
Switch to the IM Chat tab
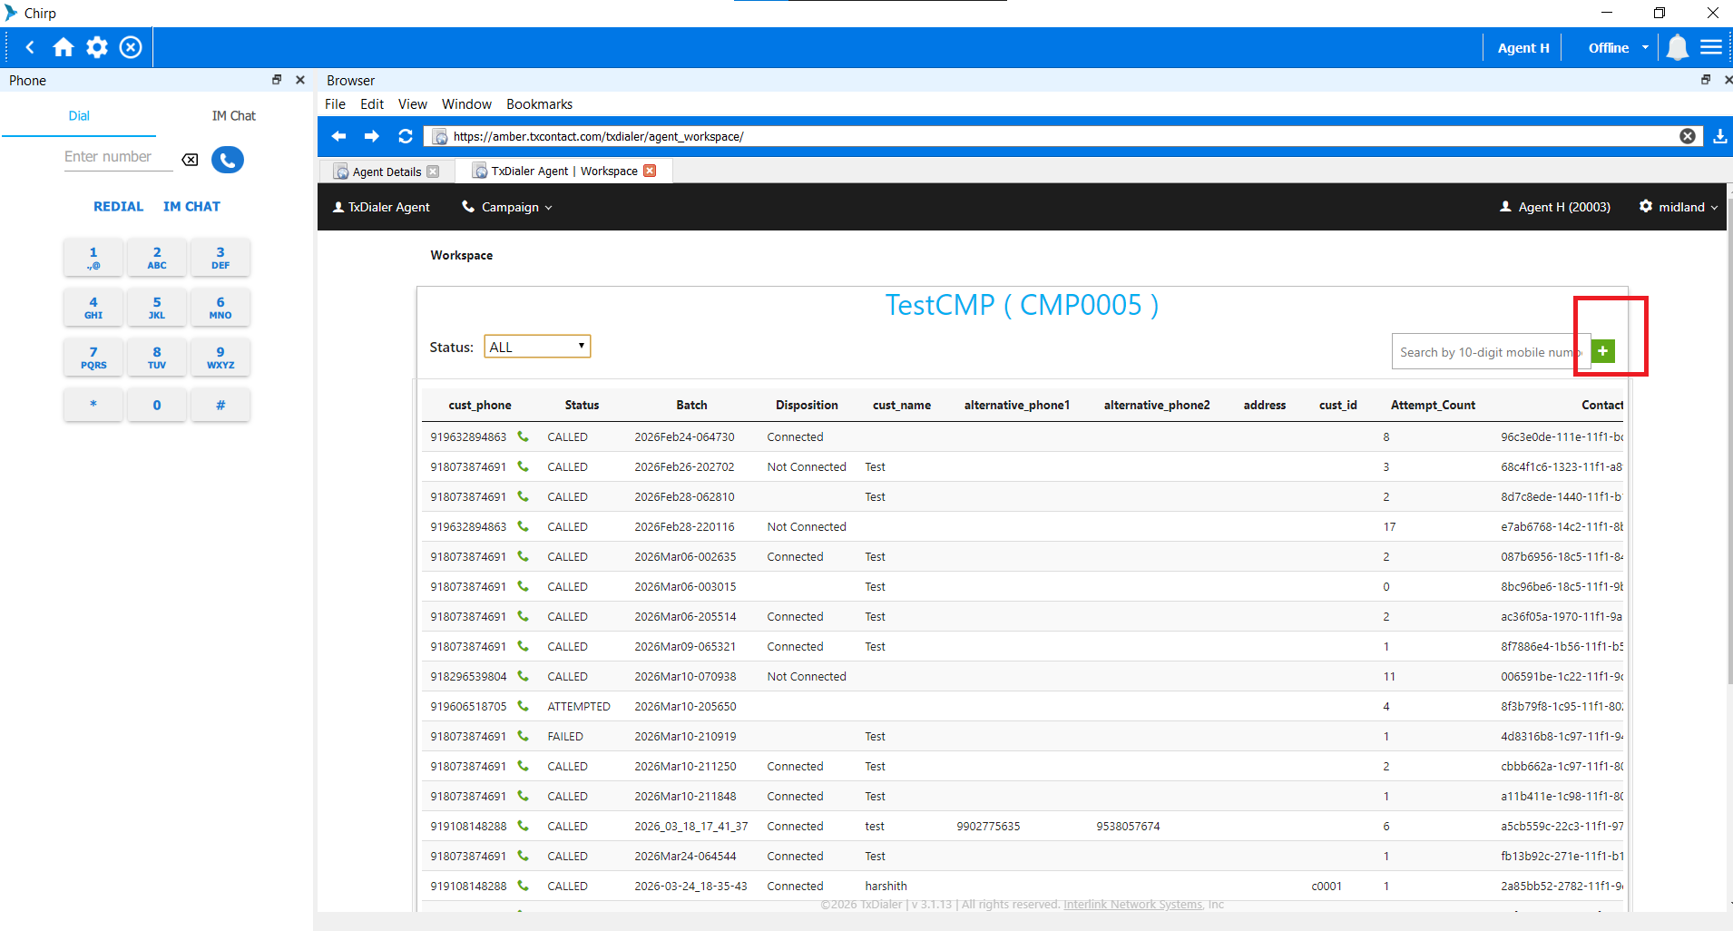[x=233, y=116]
